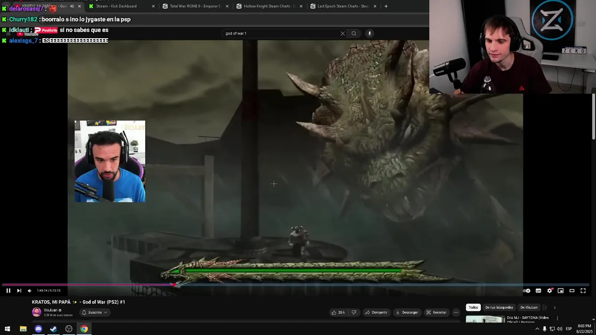Toggle subtitles in the video player
Viewport: 596px width, 335px height.
(538, 291)
